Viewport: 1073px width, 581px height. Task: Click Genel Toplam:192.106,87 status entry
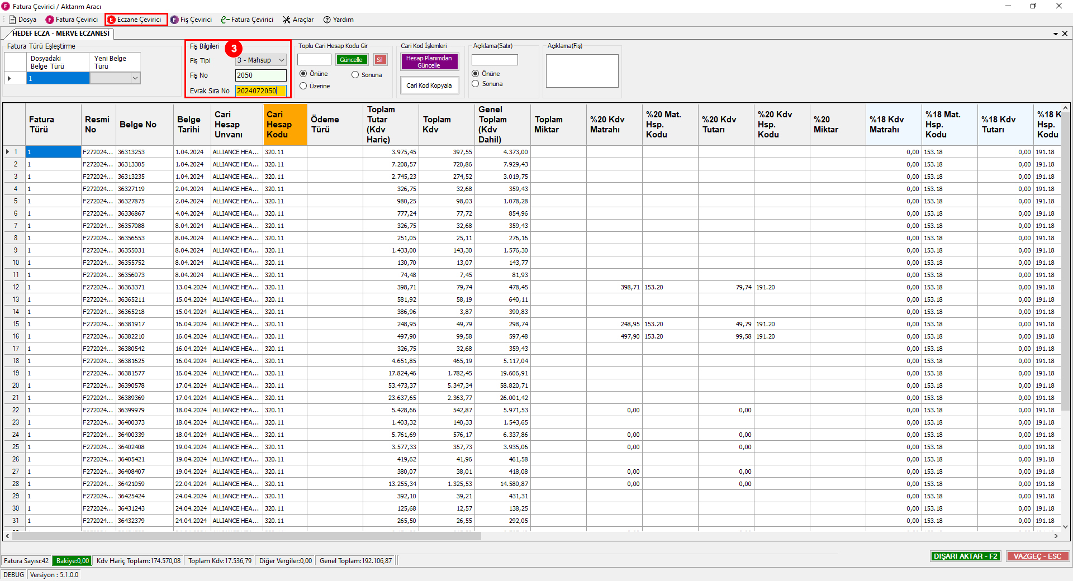(355, 561)
